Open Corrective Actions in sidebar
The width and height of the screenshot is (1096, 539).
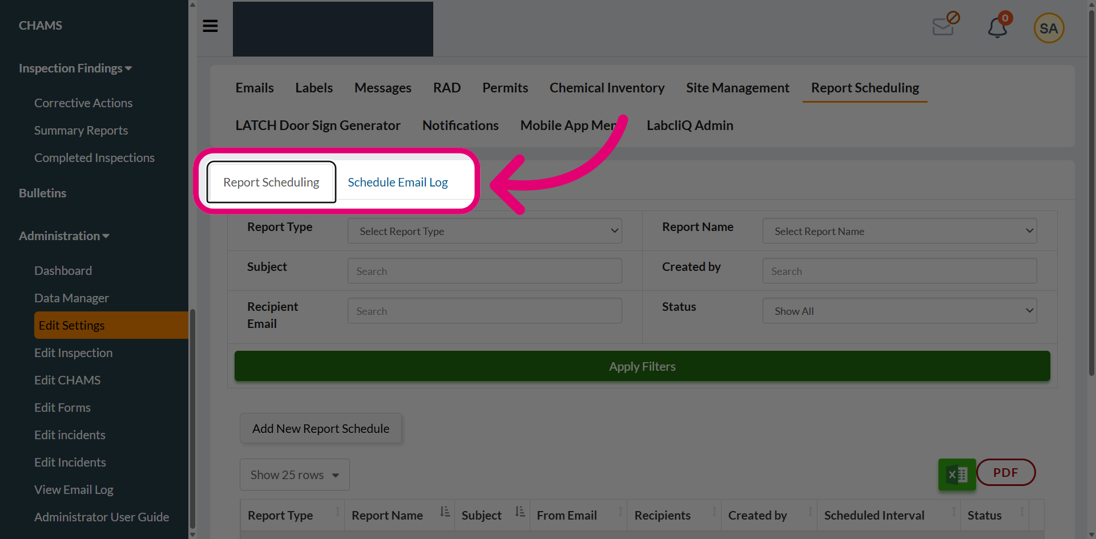tap(83, 103)
